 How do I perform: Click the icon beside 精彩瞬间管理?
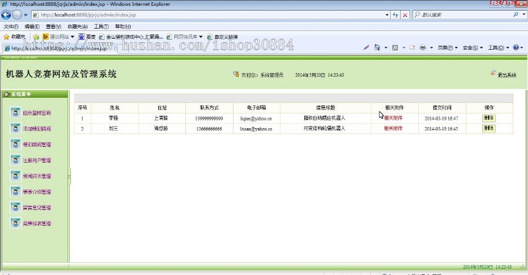pos(15,144)
